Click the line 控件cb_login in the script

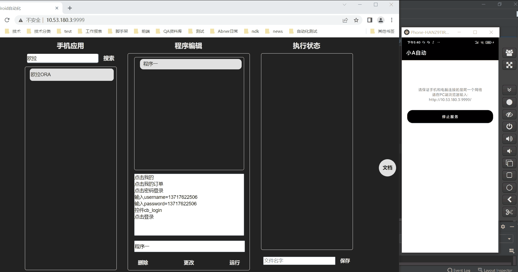pyautogui.click(x=148, y=210)
